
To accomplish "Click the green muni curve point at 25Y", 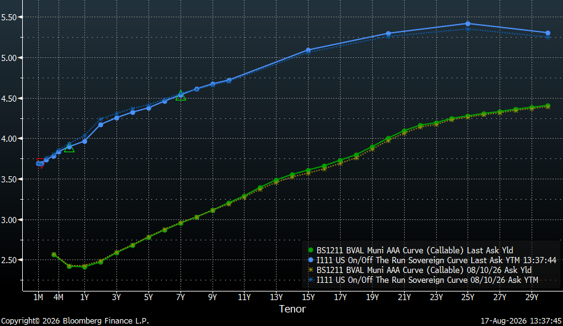I will (x=468, y=116).
